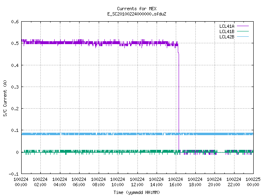Click the blue LCL42B legend line sample
This screenshot has width=261, height=196.
[243, 37]
